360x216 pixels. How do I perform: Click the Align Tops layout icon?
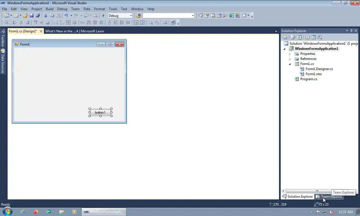pos(35,22)
